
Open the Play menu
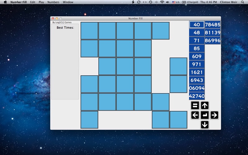pos(41,2)
